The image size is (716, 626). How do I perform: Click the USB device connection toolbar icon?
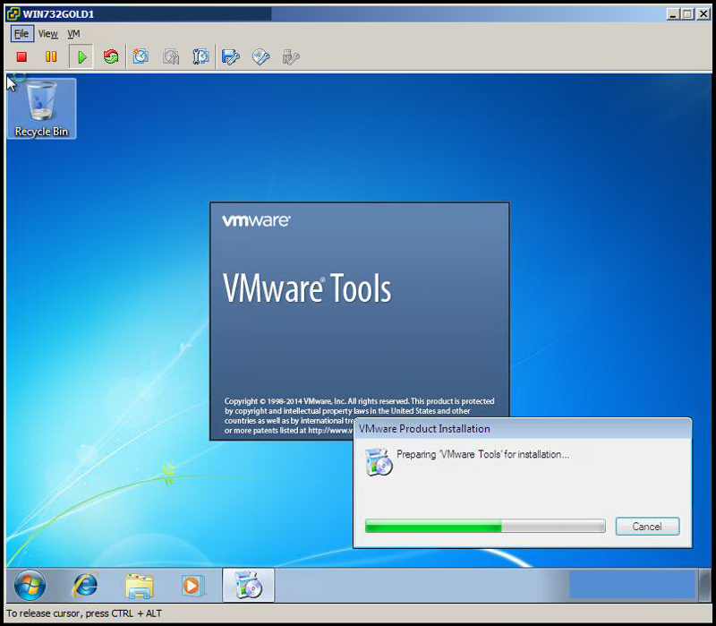(x=290, y=56)
